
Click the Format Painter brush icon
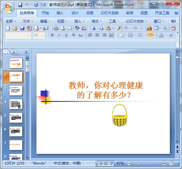point(118,28)
